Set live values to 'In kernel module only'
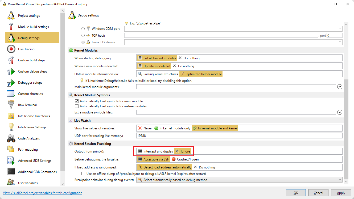Screen dimensions: 354x199 (x=172, y=128)
